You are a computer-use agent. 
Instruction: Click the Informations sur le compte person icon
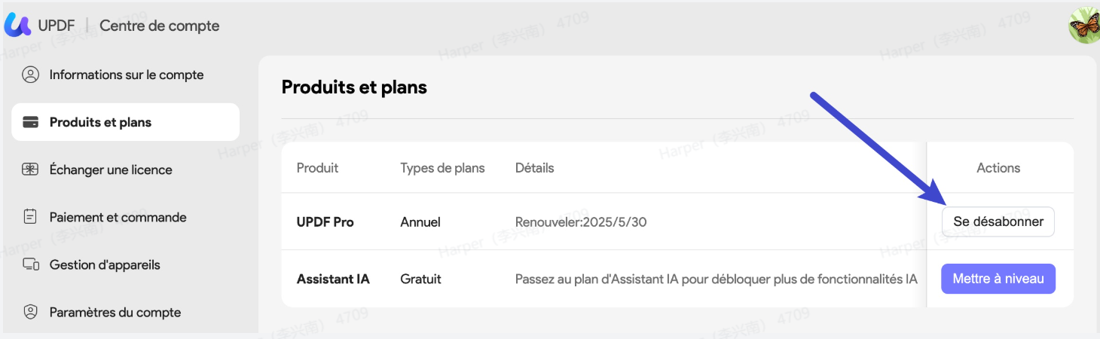[x=30, y=75]
